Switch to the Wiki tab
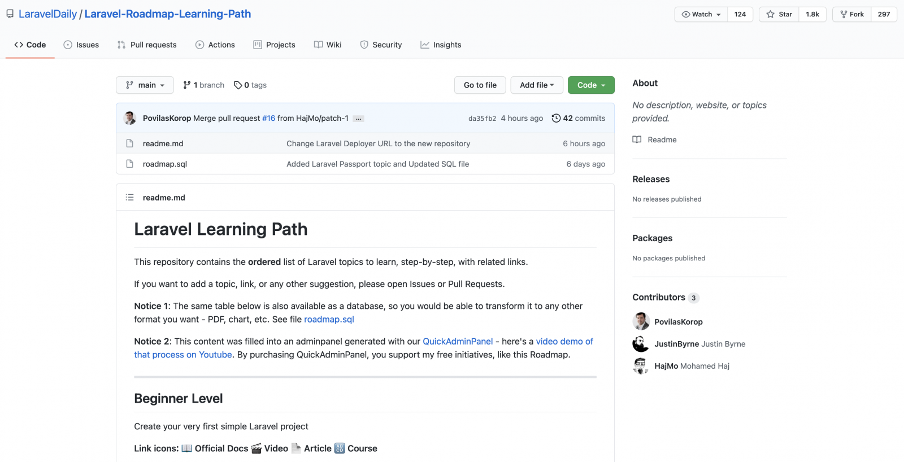The height and width of the screenshot is (462, 904). (328, 45)
